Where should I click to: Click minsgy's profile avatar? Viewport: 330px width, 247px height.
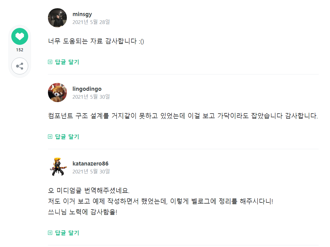click(x=58, y=18)
